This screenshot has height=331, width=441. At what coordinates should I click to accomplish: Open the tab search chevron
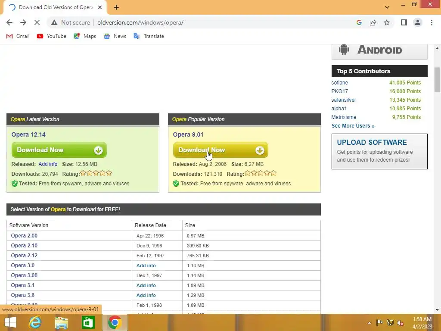pyautogui.click(x=387, y=7)
